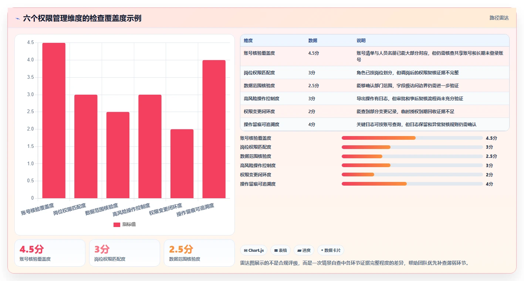Click the 账号核验覆盖度 bar in chart
This screenshot has height=281, width=524.
54,121
